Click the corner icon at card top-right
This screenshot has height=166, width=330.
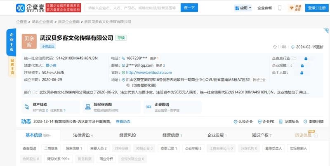(x=326, y=31)
